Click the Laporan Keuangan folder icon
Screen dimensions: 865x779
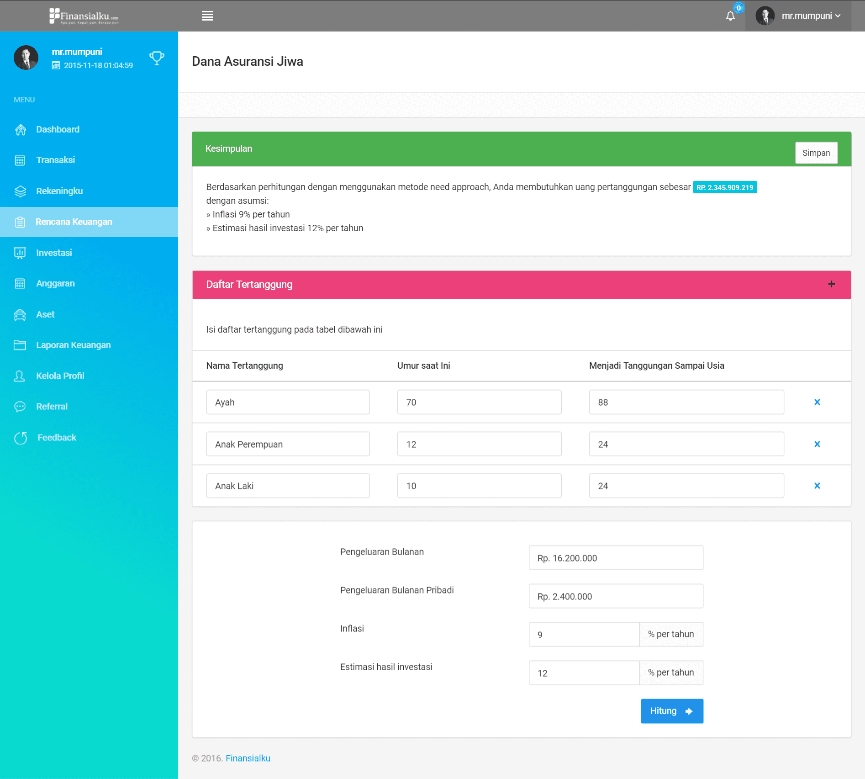coord(20,345)
